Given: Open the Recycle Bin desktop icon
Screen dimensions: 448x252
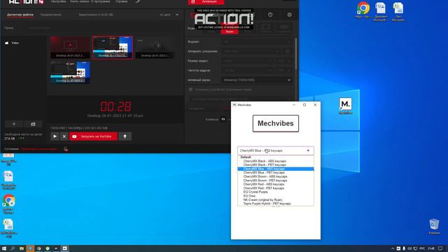Looking at the screenshot, I should pyautogui.click(x=434, y=227).
